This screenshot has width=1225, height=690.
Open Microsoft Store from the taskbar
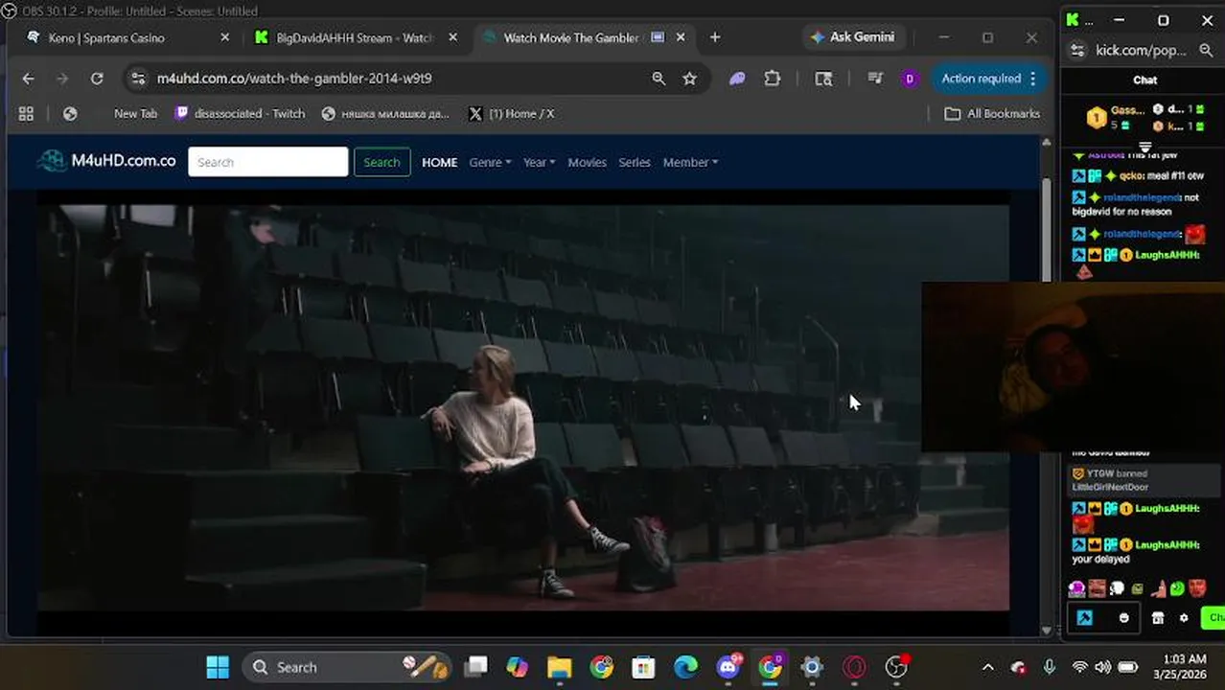(x=643, y=667)
